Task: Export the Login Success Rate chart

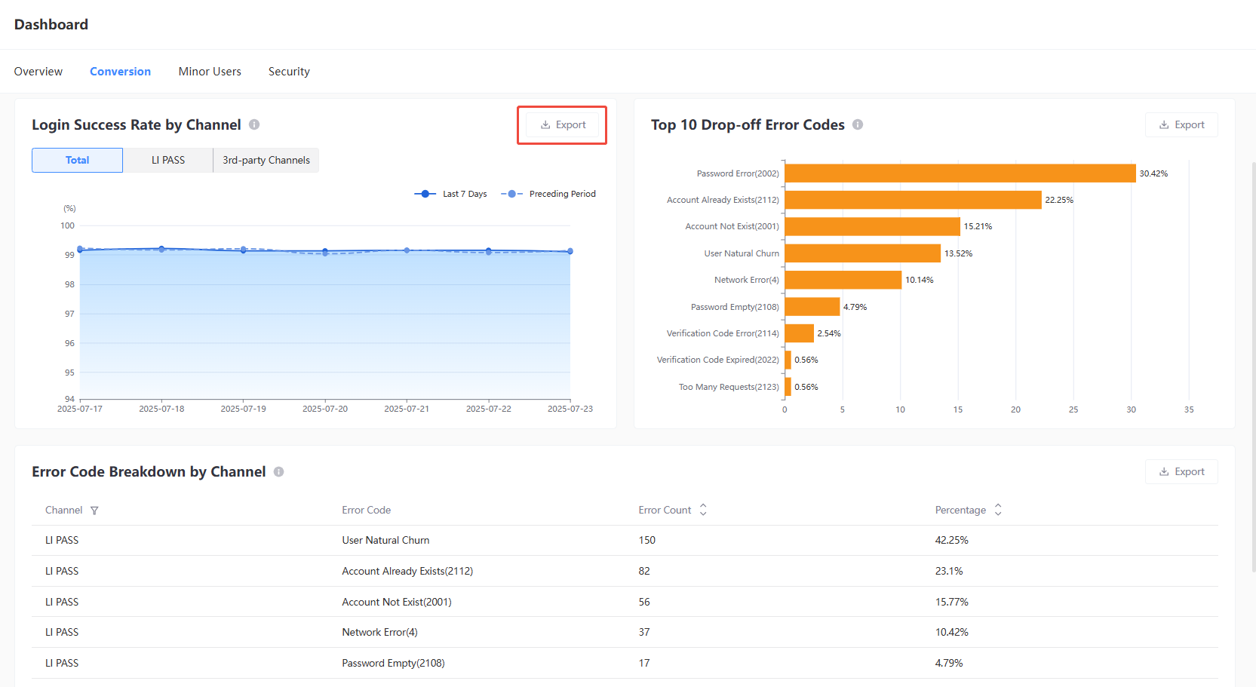Action: 563,125
